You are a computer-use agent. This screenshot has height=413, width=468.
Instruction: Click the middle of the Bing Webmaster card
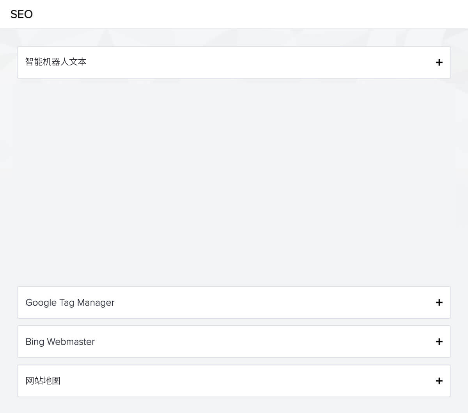coord(234,342)
